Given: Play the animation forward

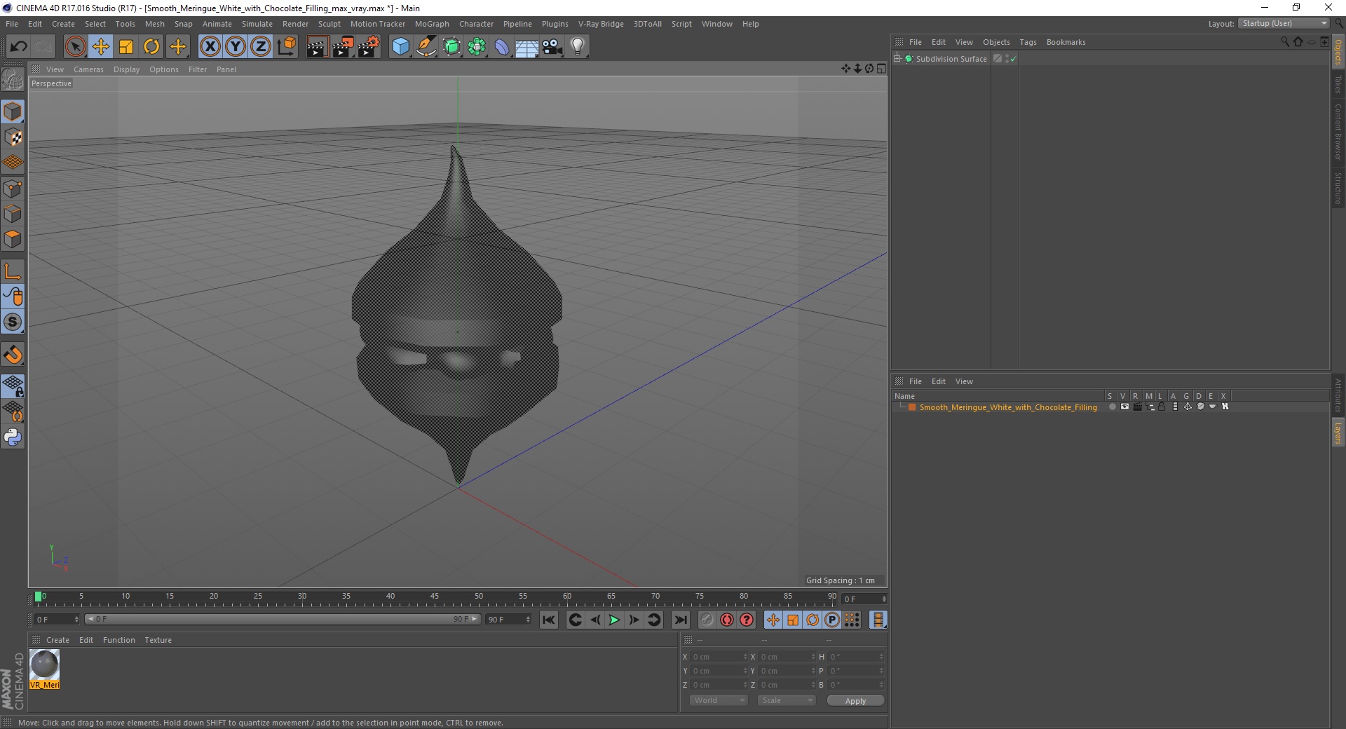Looking at the screenshot, I should [614, 620].
